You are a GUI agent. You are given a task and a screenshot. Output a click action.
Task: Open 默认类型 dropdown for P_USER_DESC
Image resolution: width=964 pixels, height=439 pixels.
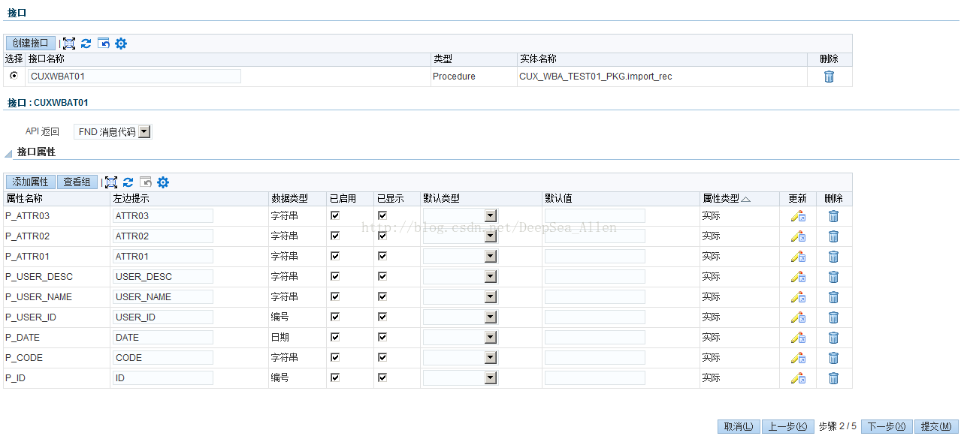point(460,277)
